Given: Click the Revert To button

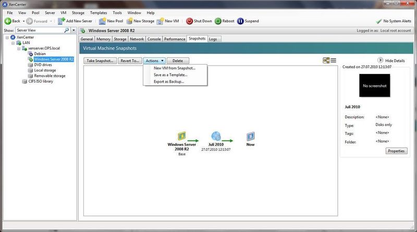Looking at the screenshot, I should coord(130,61).
